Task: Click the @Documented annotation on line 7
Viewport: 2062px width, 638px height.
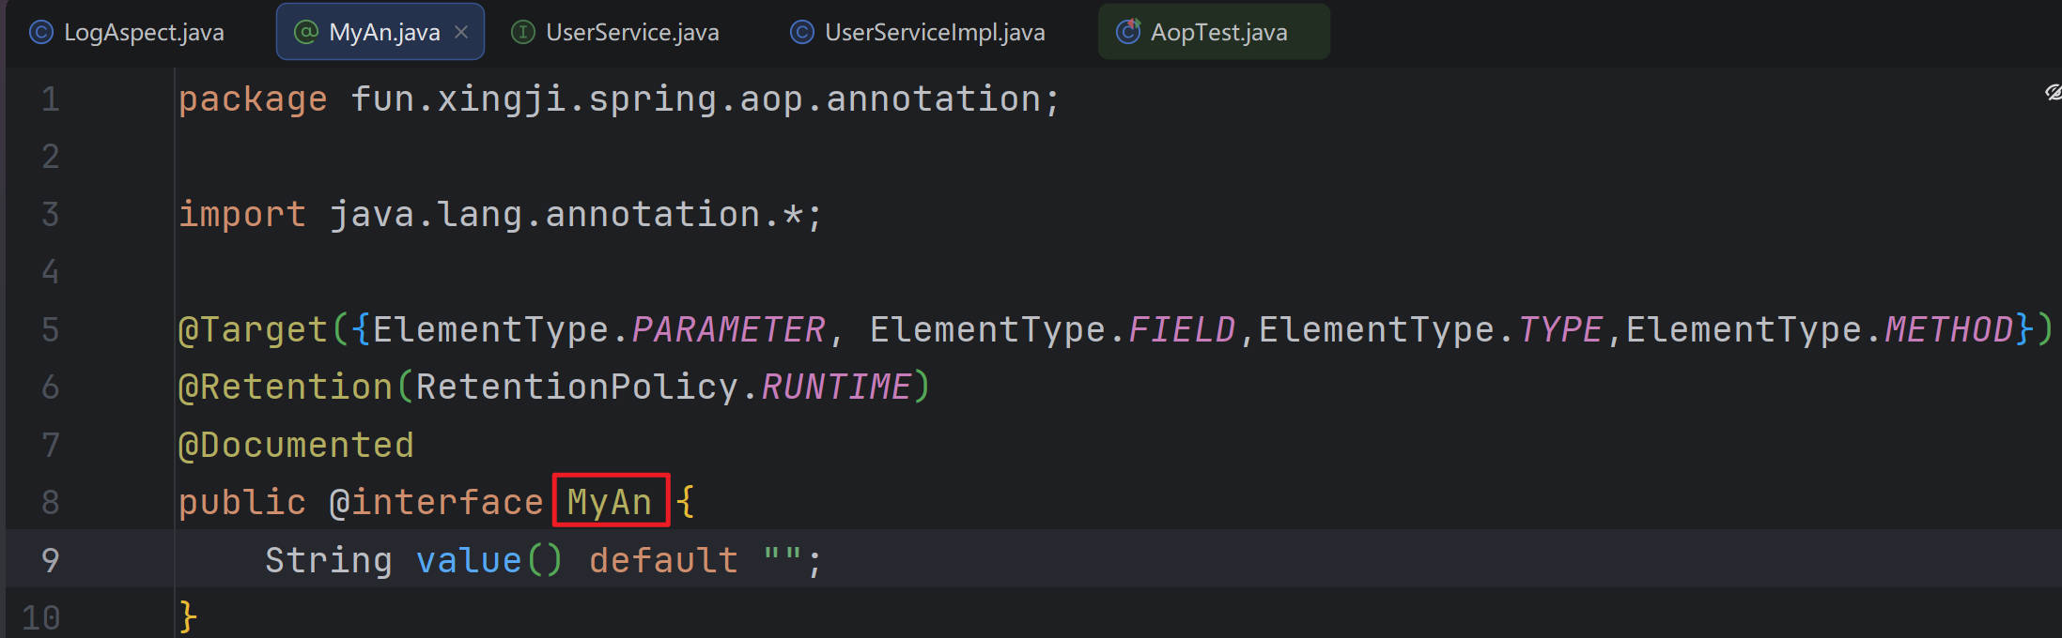Action: 296,445
